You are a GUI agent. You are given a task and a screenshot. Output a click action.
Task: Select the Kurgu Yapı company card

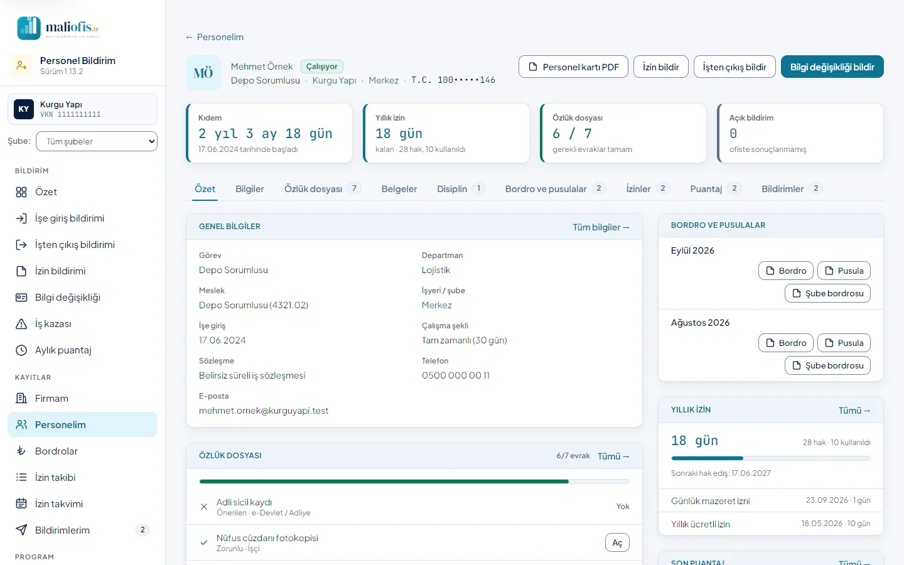[82, 109]
